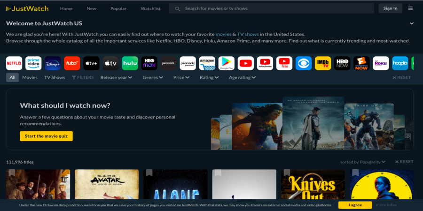This screenshot has height=211, width=423.
Task: Bookmark the gray blank poster title
Action: click(x=218, y=173)
